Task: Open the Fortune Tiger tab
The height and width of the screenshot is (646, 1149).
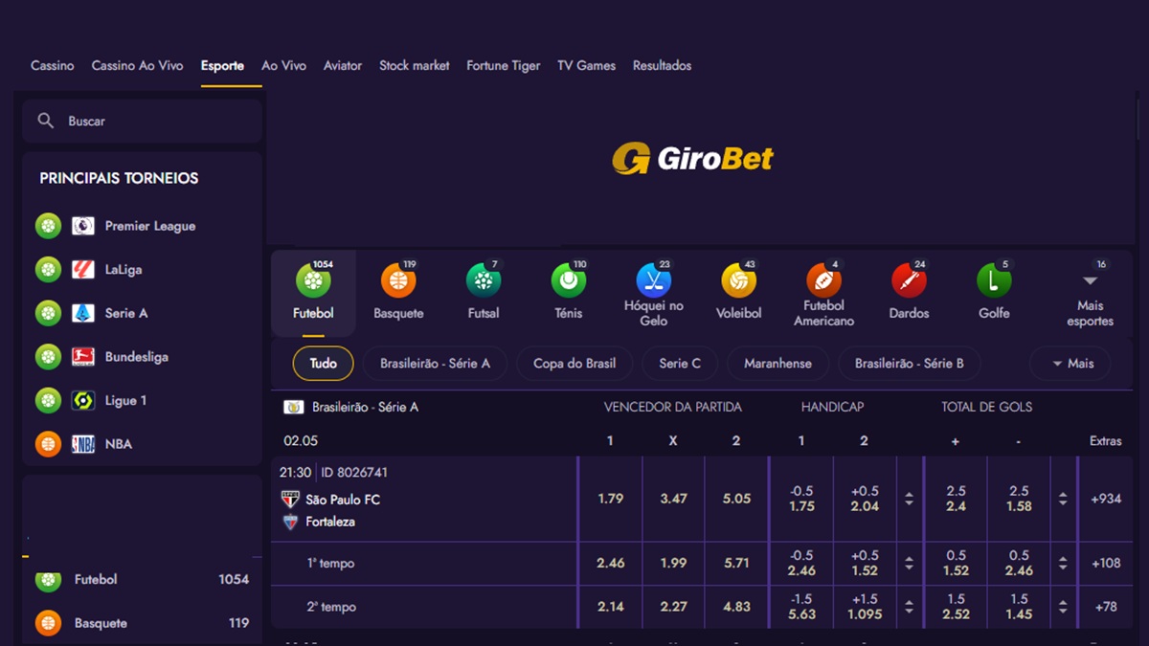Action: (x=504, y=66)
